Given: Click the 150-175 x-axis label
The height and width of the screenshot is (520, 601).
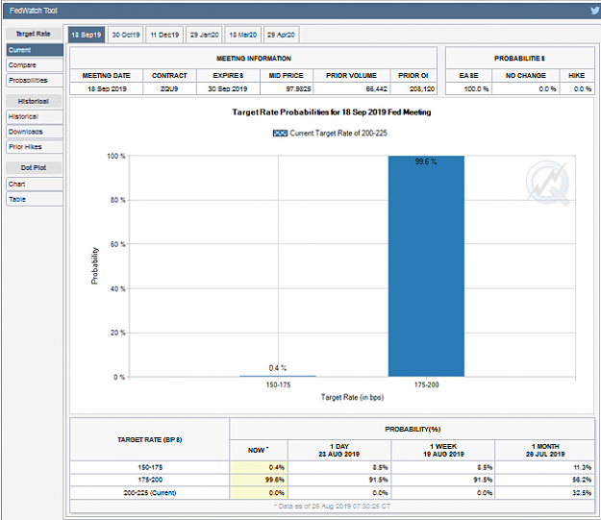Looking at the screenshot, I should (x=278, y=384).
